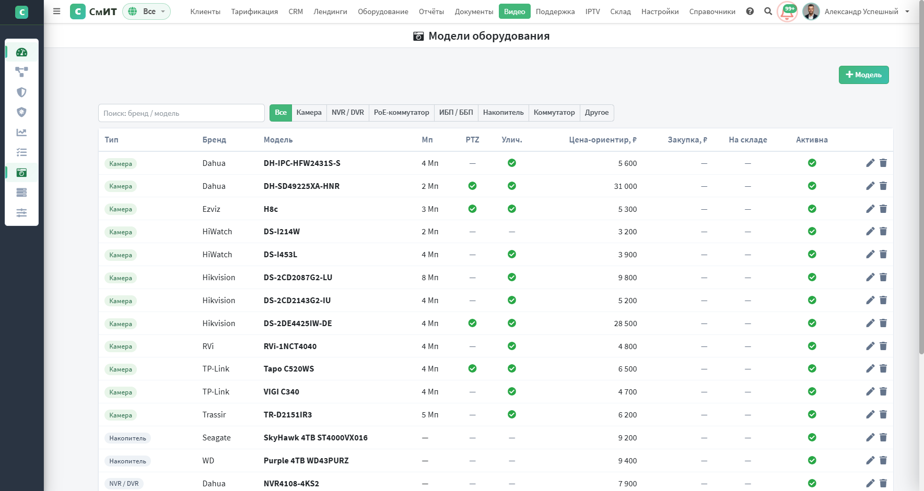This screenshot has width=924, height=491.
Task: Click the "Накопитель" tag in Seagate row
Action: [127, 438]
